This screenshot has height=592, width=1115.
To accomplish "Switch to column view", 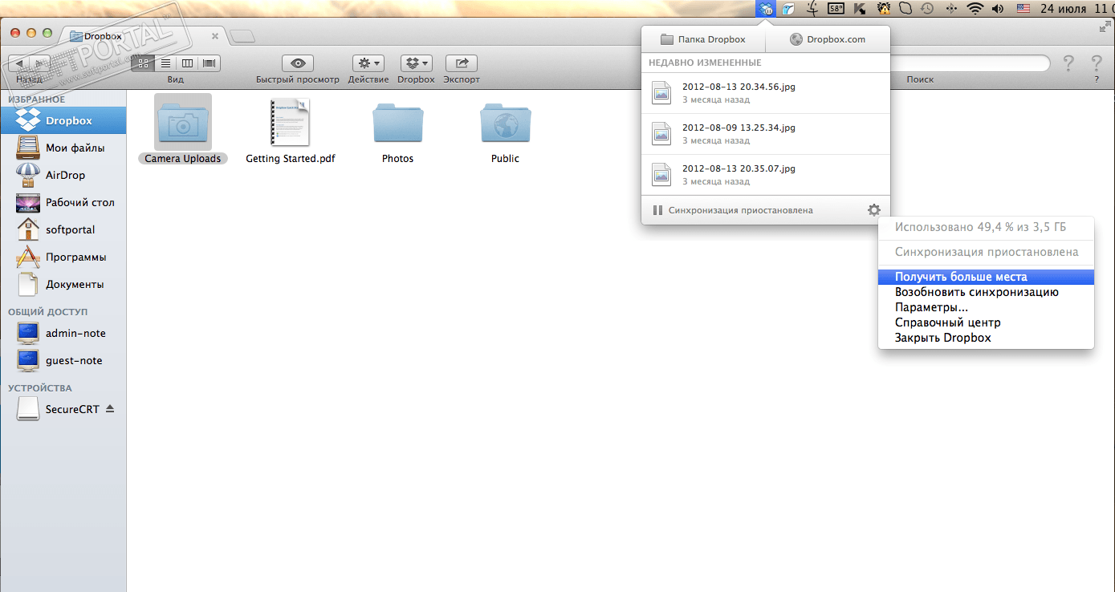I will pos(187,63).
